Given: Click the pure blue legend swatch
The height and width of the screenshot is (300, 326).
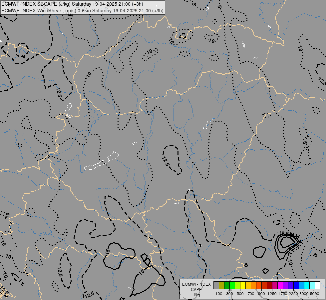Looking at the screenshot, I should (x=296, y=285).
